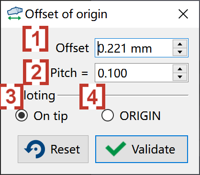Decrease Offset using the down arrow

point(180,52)
